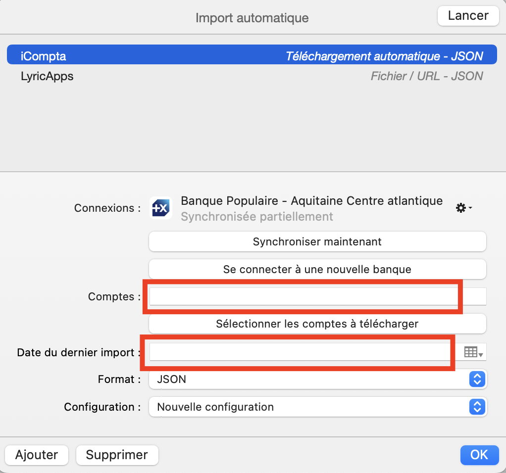The width and height of the screenshot is (506, 473).
Task: Open the Banque Populaire logo icon
Action: pyautogui.click(x=161, y=208)
